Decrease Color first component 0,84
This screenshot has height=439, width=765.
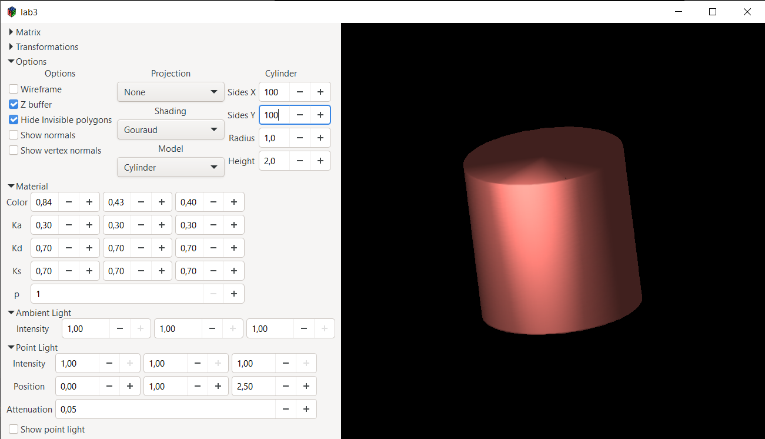[69, 202]
